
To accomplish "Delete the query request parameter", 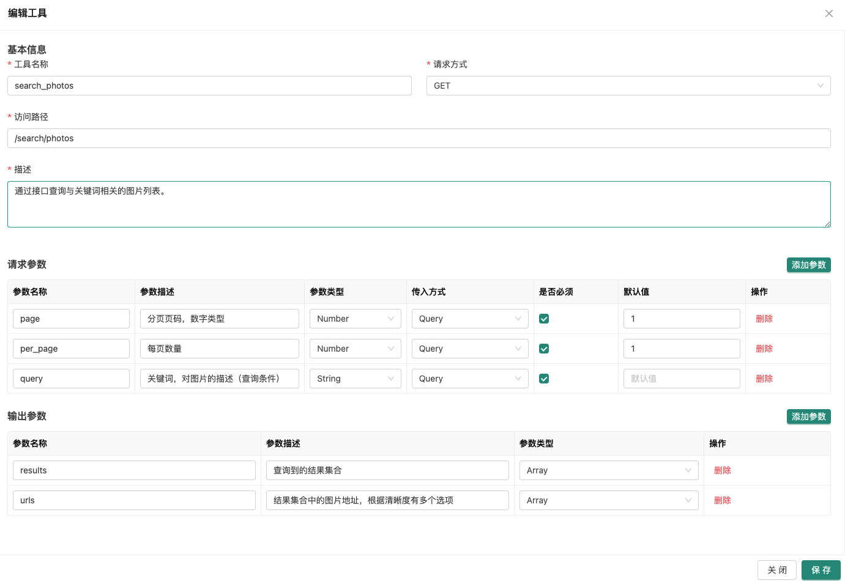I will point(764,379).
